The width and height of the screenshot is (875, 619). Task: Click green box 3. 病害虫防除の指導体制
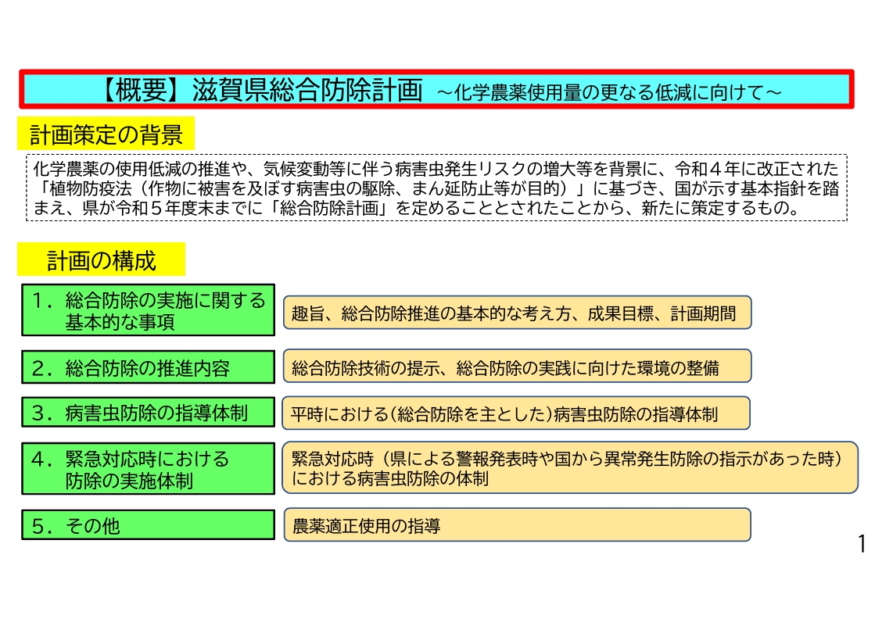pos(148,413)
